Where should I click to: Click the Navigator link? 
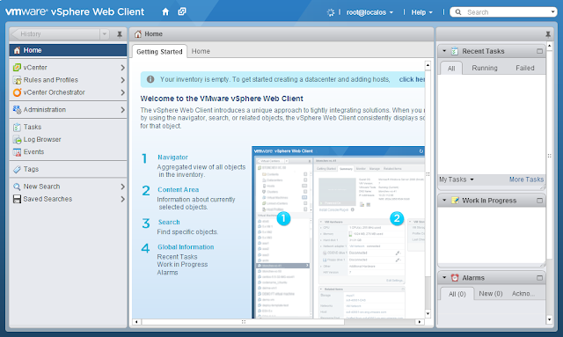172,157
